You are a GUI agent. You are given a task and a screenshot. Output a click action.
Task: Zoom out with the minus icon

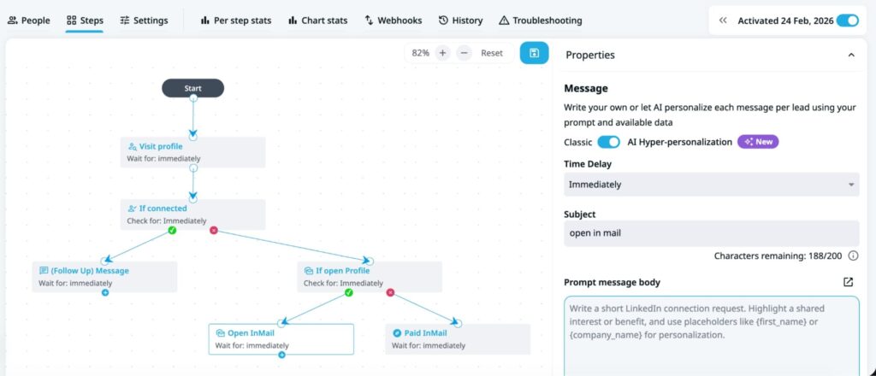pos(464,53)
